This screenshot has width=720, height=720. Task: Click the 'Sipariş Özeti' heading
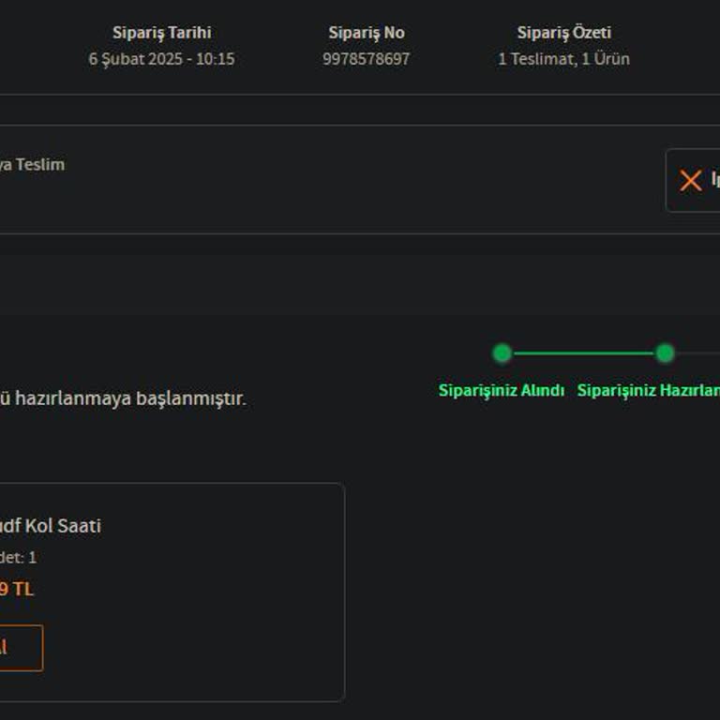[x=563, y=33]
